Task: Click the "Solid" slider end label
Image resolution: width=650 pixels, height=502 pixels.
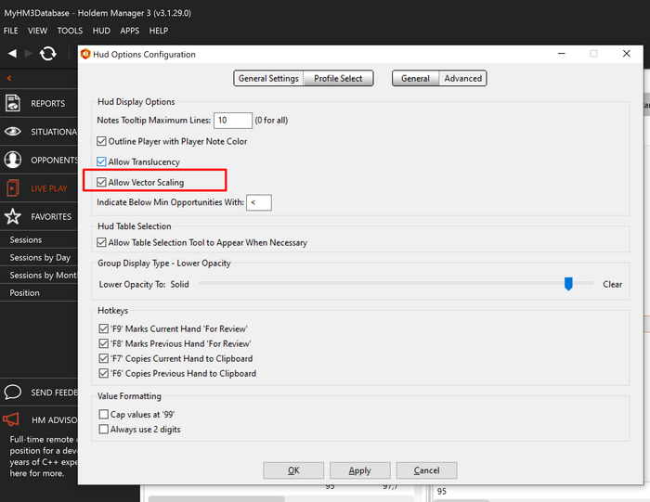Action: click(x=179, y=284)
